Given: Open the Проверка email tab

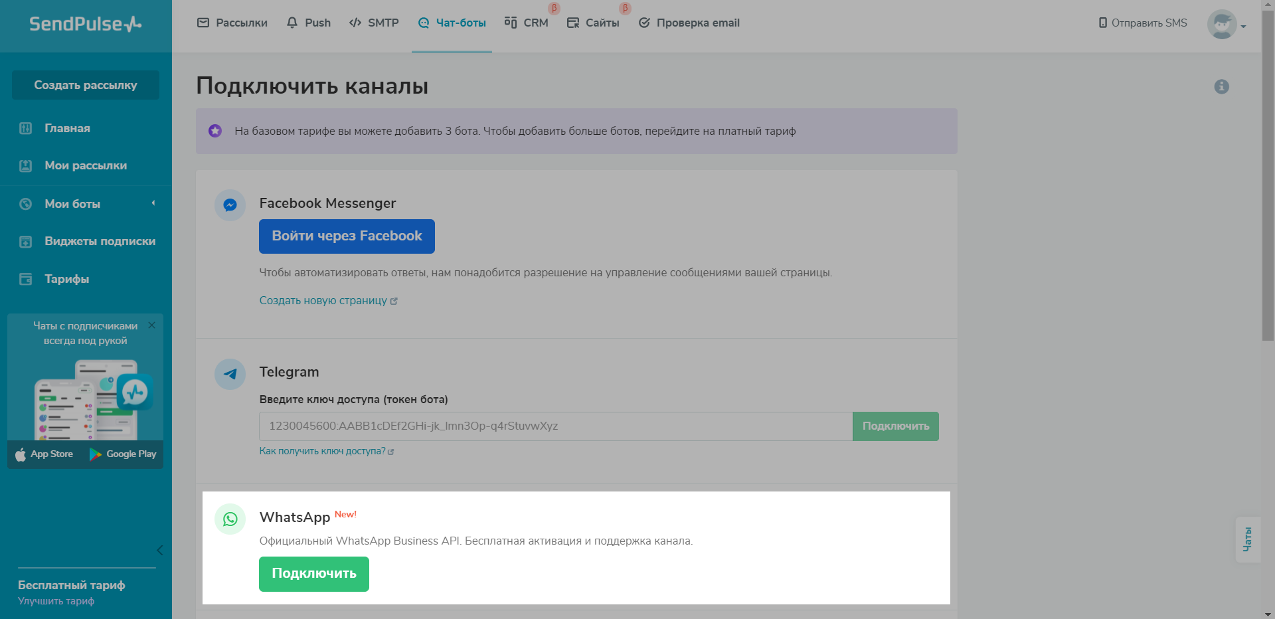Looking at the screenshot, I should tap(689, 23).
